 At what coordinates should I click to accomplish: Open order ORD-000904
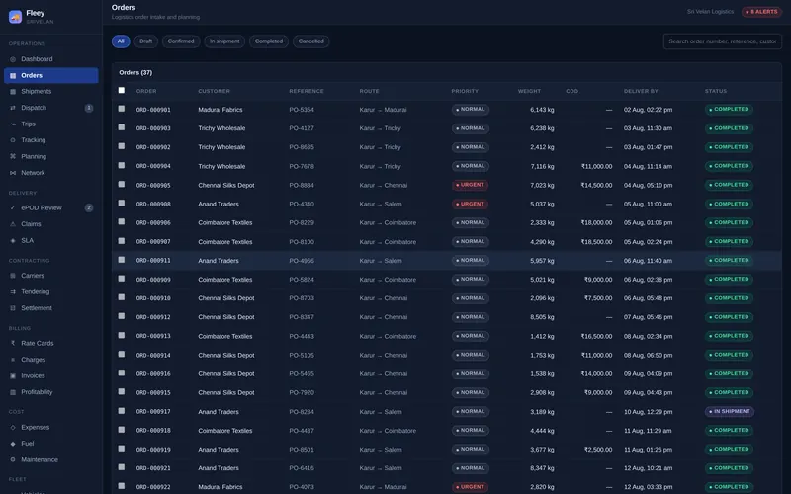(153, 166)
